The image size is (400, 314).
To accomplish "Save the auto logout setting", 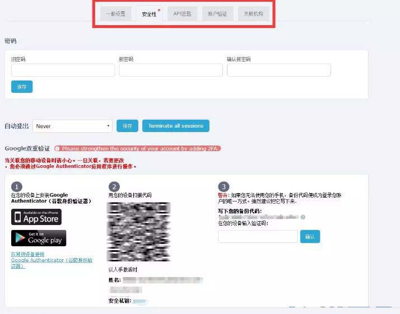I will click(x=127, y=126).
